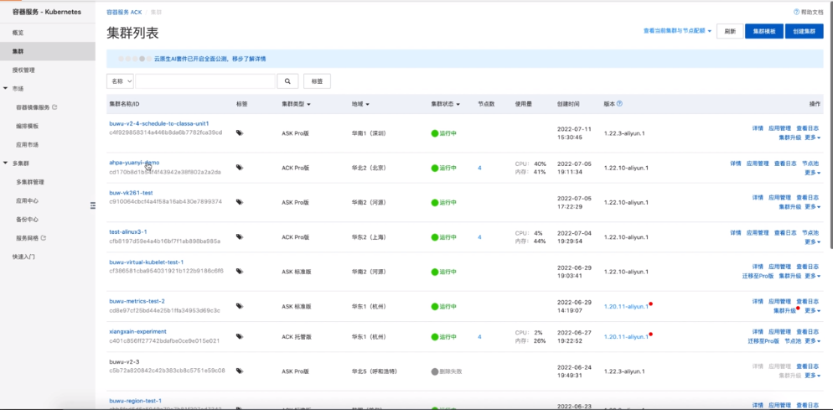Image resolution: width=833 pixels, height=410 pixels.
Task: Click 容器服务 ACK breadcrumb link
Action: 124,12
